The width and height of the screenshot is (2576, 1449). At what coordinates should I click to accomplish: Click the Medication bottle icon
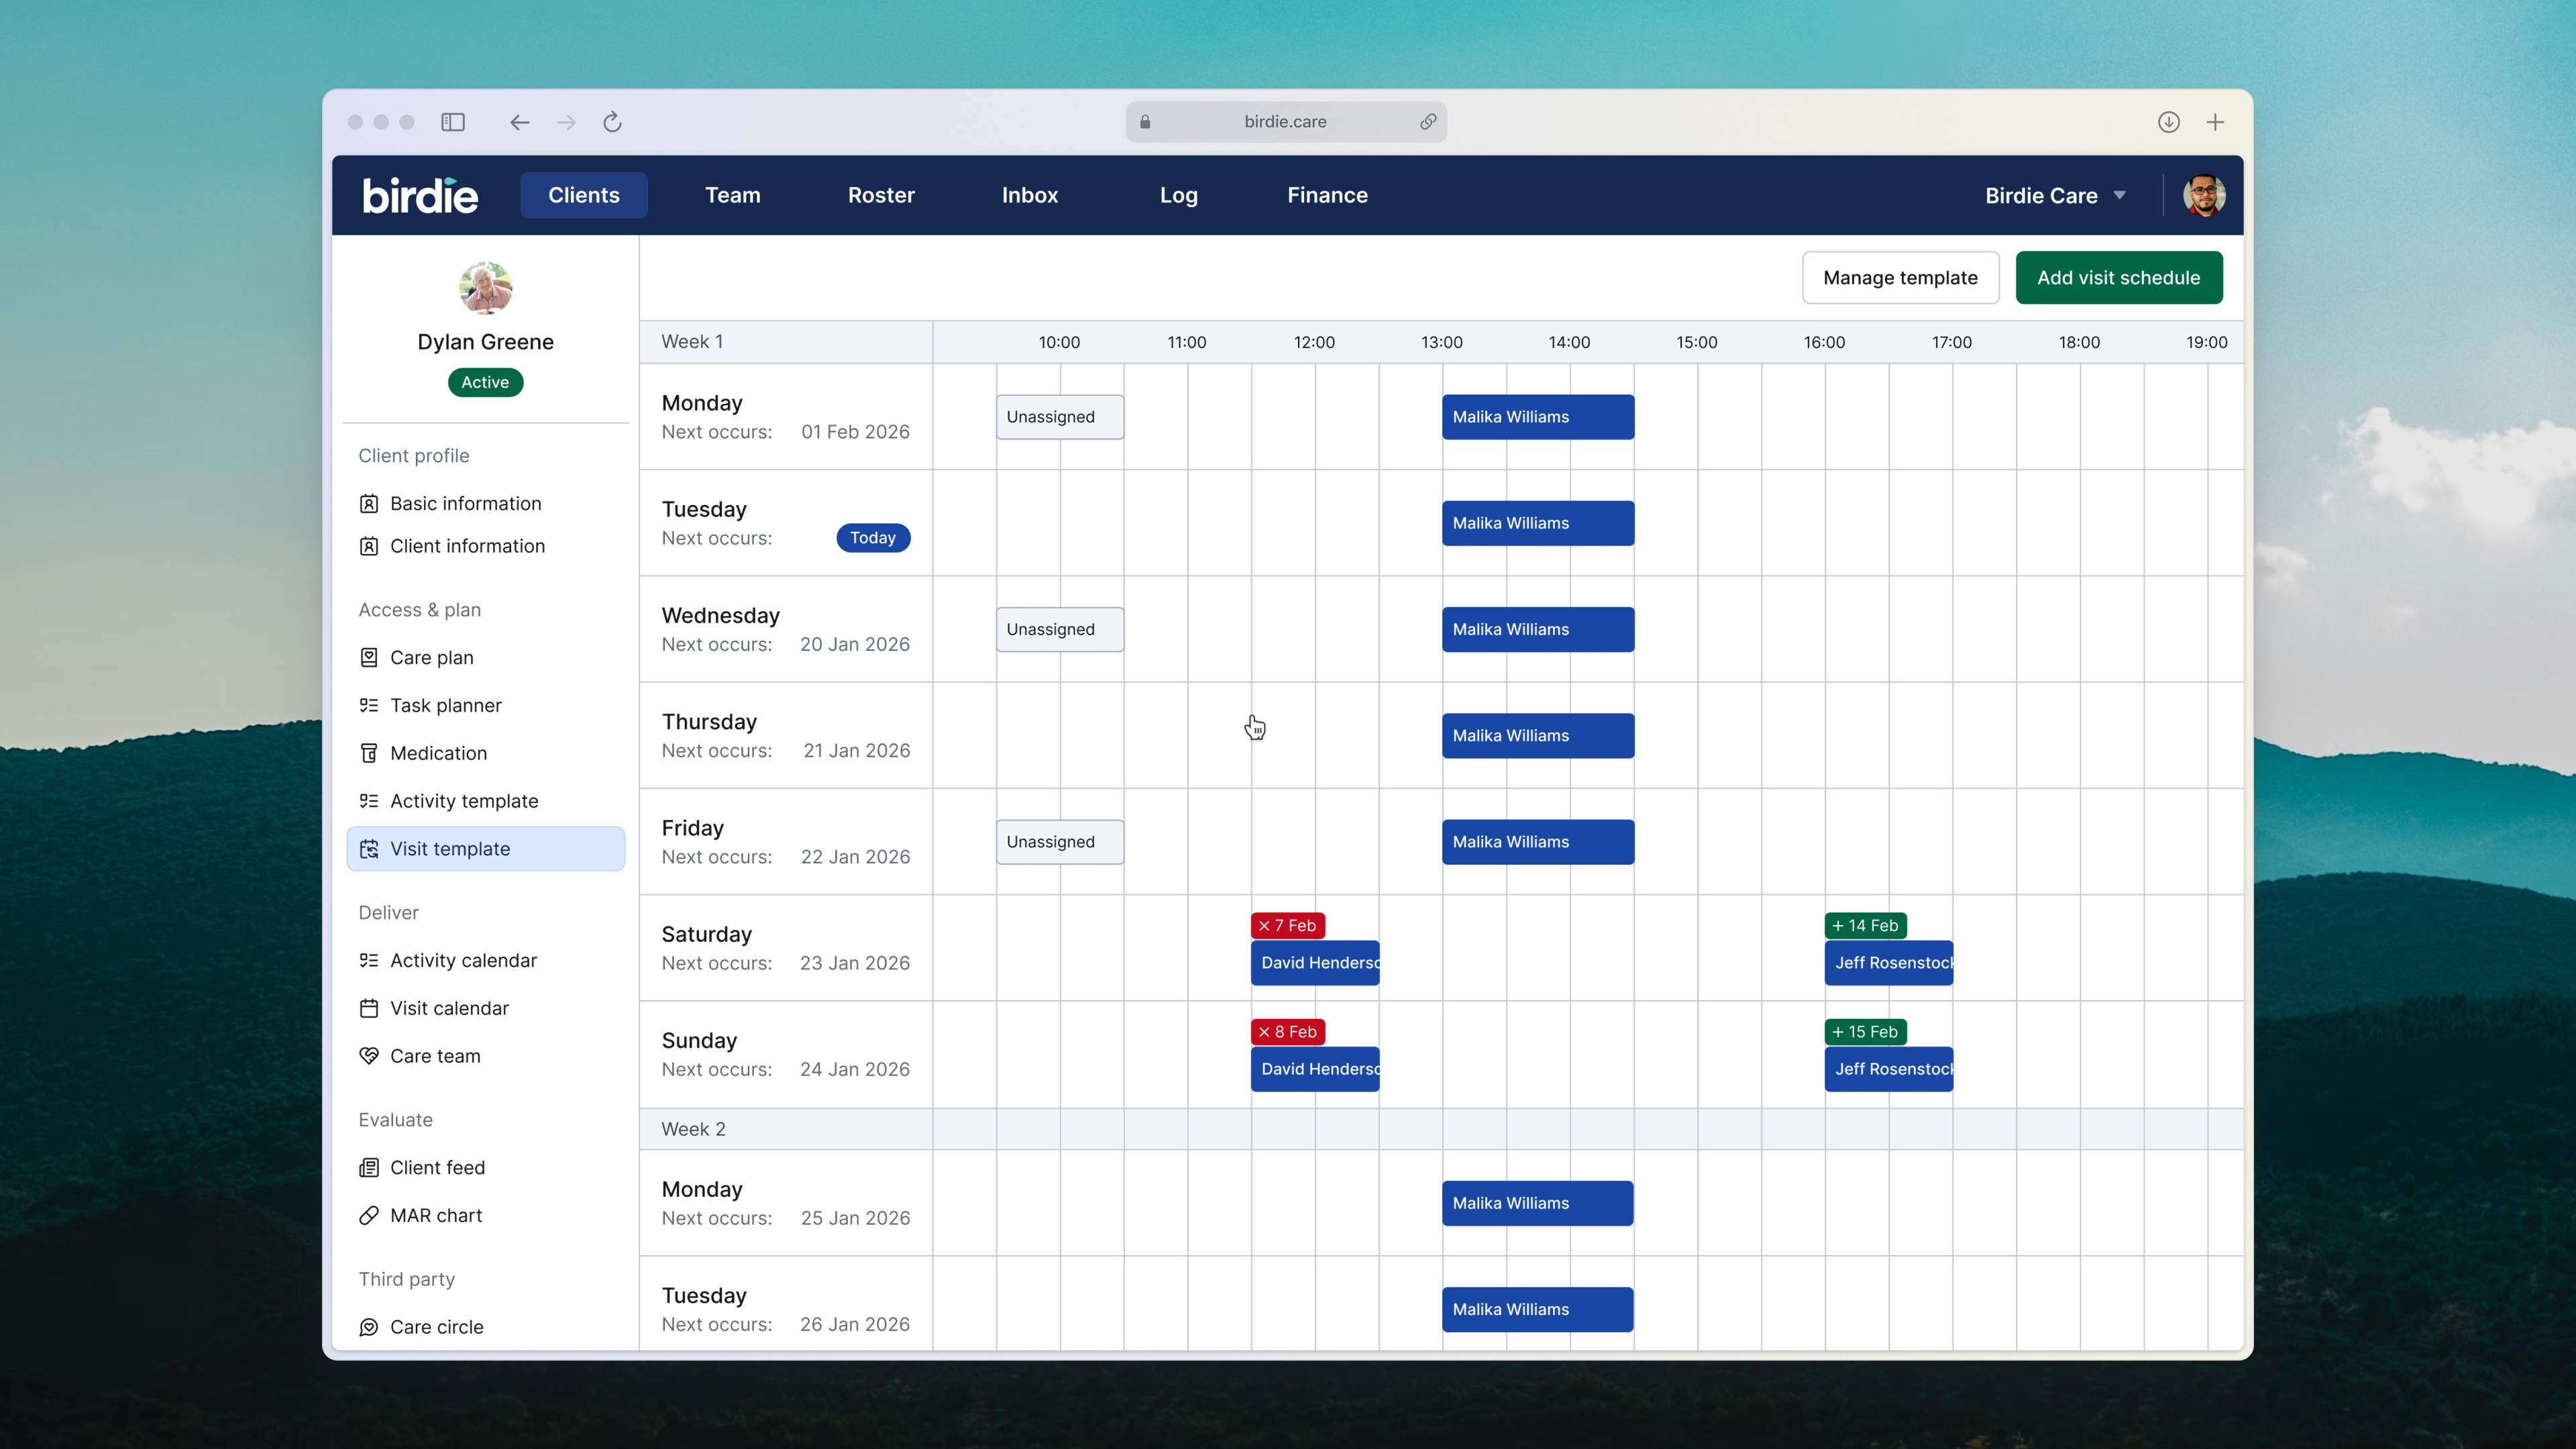pyautogui.click(x=368, y=753)
